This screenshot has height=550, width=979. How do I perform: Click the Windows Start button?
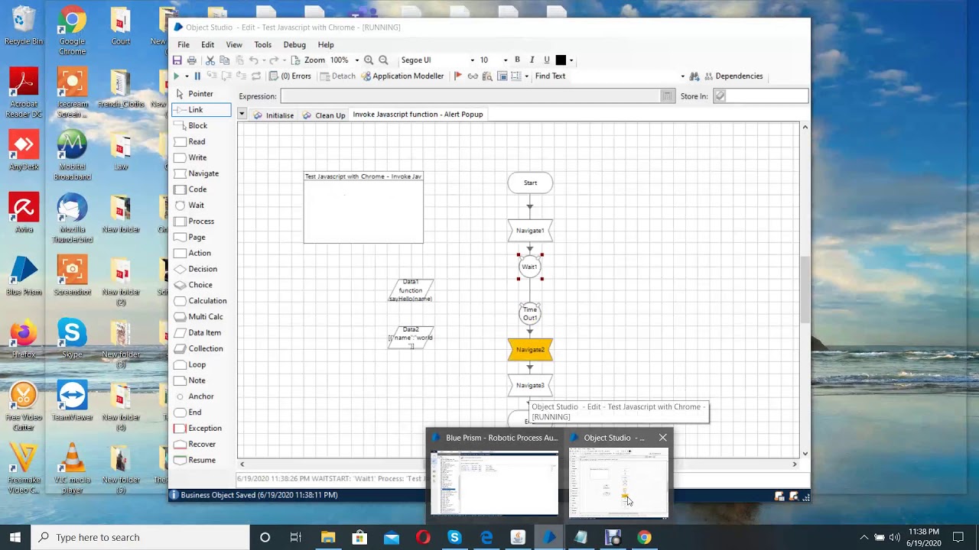coord(15,538)
